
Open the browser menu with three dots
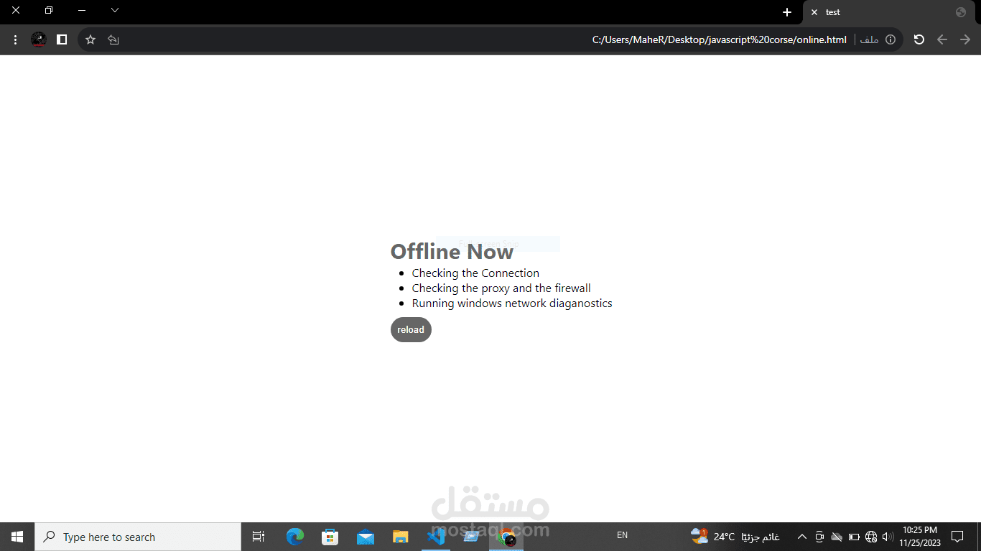[x=15, y=39]
